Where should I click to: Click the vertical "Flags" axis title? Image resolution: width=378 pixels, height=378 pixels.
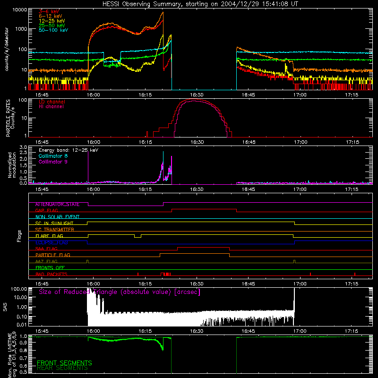pyautogui.click(x=19, y=236)
